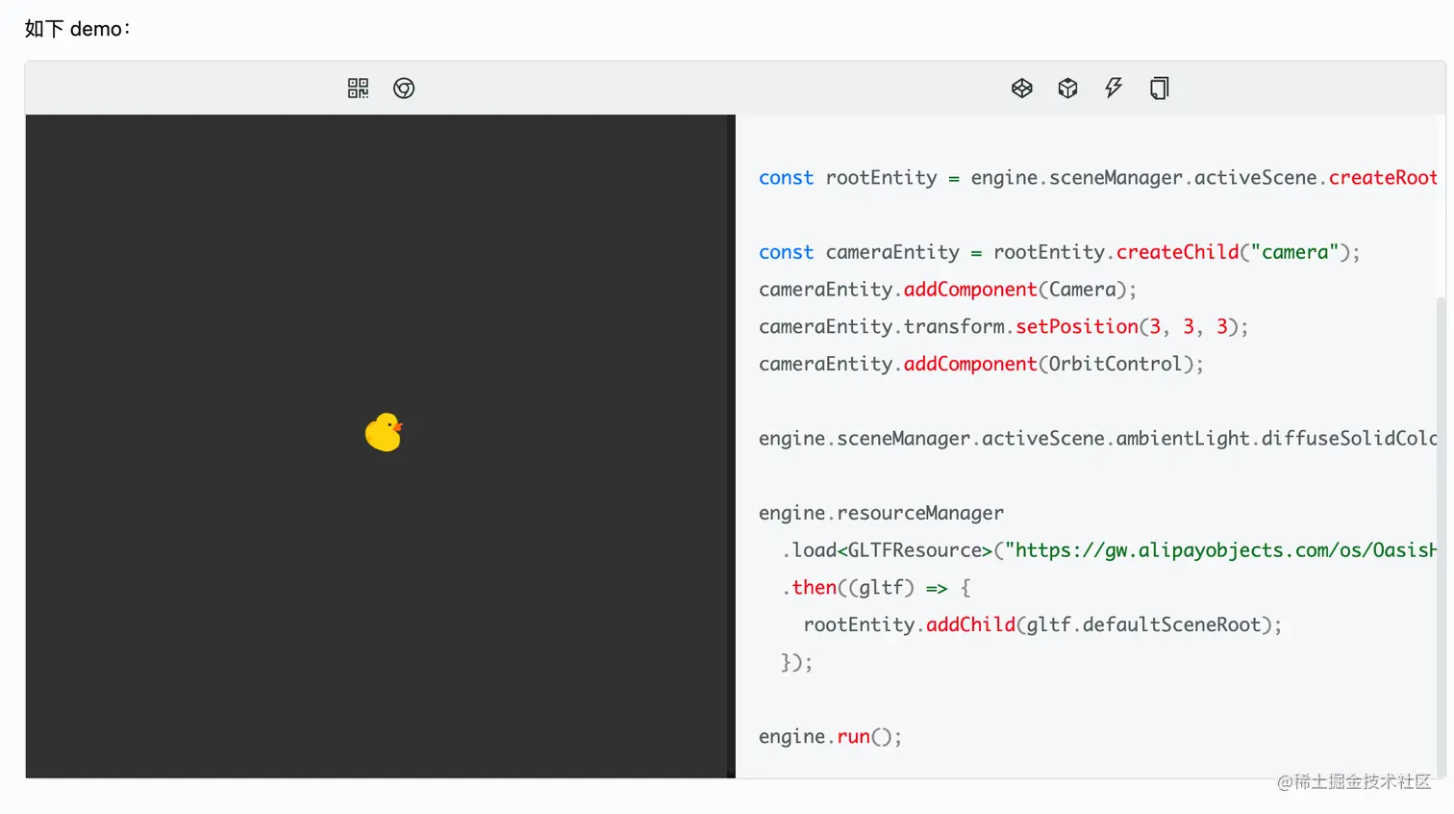
Task: Click the setPosition(3, 3, 3) line
Action: 1003,327
